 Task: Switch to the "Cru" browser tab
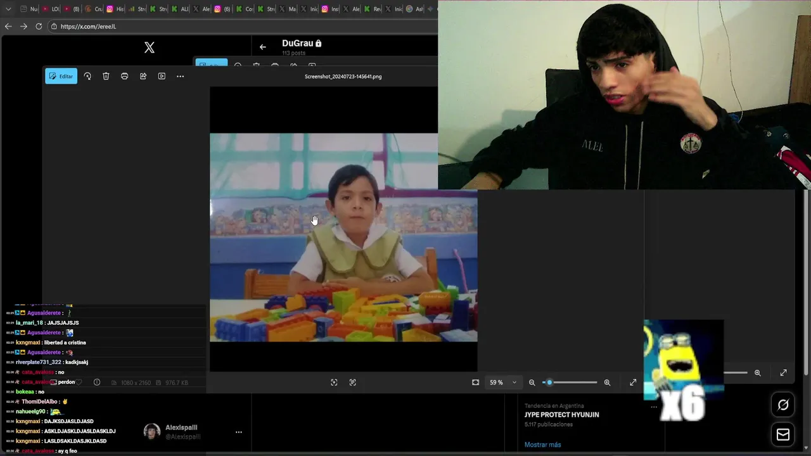click(94, 9)
